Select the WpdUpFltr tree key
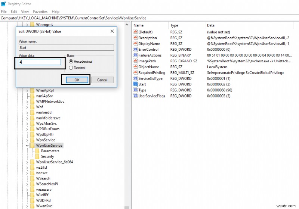 [x=45, y=134]
